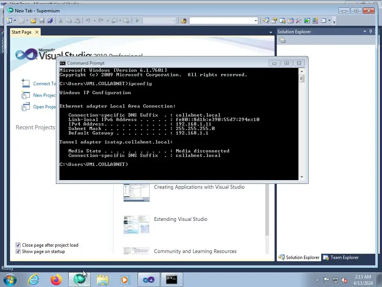Viewport: 382px width, 287px height.
Task: Switch to the Team Explorer tab
Action: click(x=341, y=257)
